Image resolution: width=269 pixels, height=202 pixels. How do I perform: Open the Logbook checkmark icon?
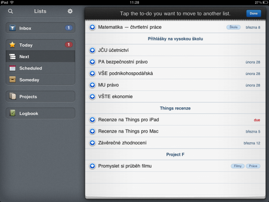click(x=12, y=113)
